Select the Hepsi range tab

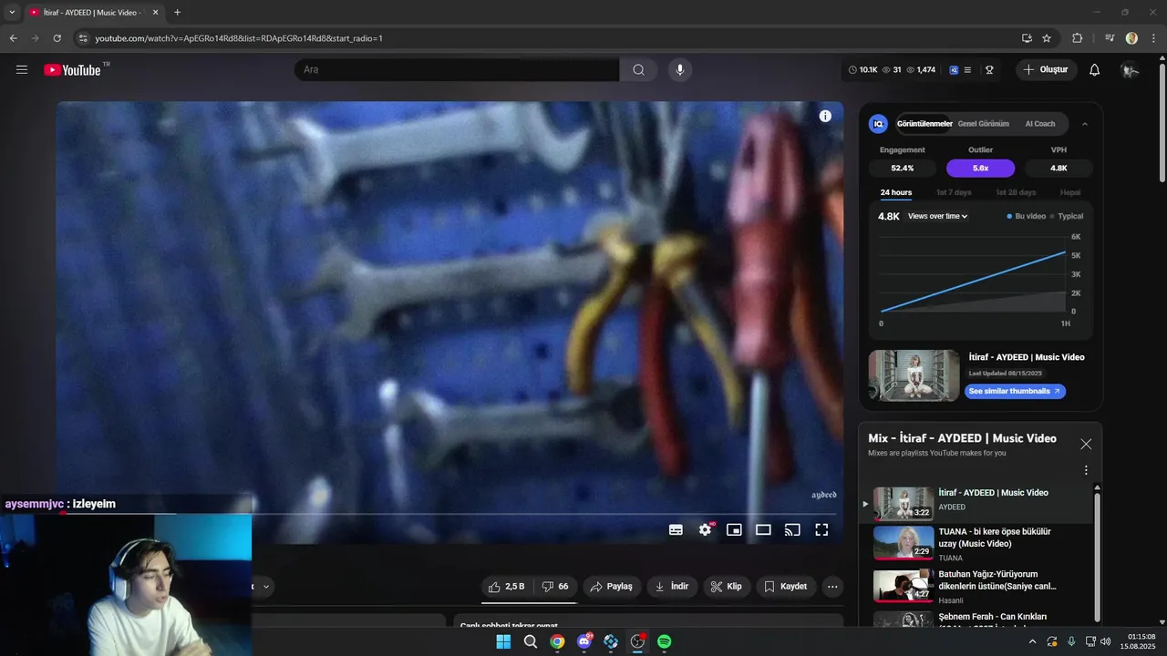tap(1070, 193)
